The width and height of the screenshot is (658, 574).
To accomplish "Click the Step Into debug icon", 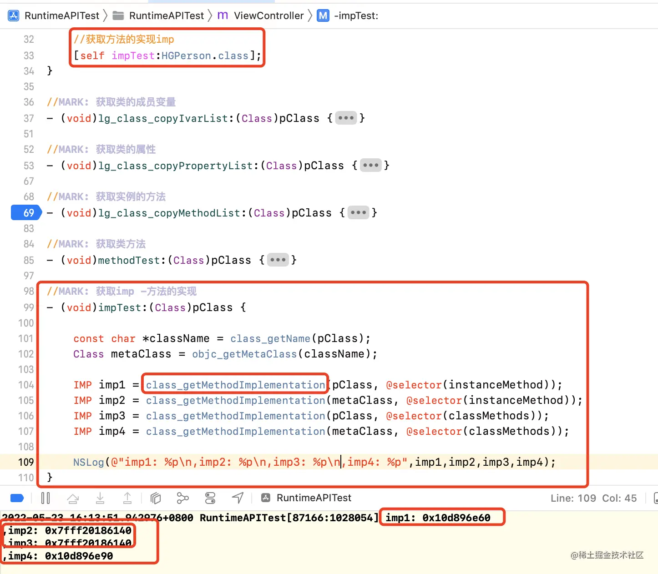I will point(100,498).
